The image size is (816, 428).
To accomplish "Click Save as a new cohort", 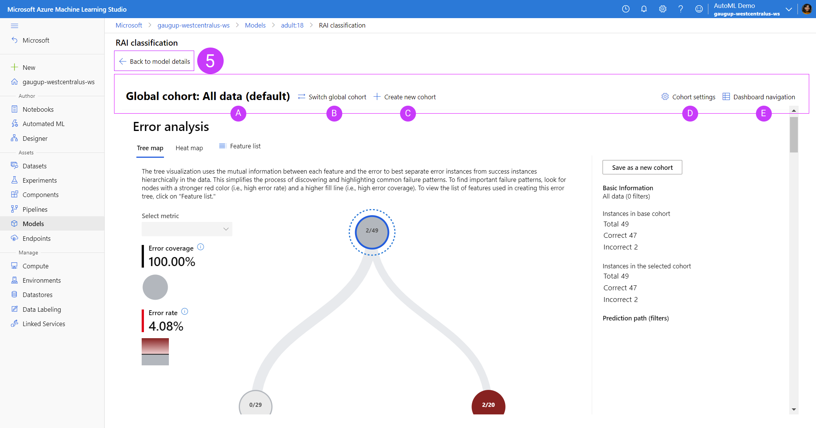I will click(x=642, y=168).
